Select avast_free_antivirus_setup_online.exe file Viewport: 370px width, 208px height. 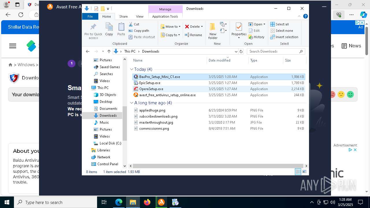pyautogui.click(x=219, y=95)
